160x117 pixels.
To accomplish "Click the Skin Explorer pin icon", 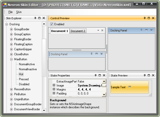I will tap(35, 18).
